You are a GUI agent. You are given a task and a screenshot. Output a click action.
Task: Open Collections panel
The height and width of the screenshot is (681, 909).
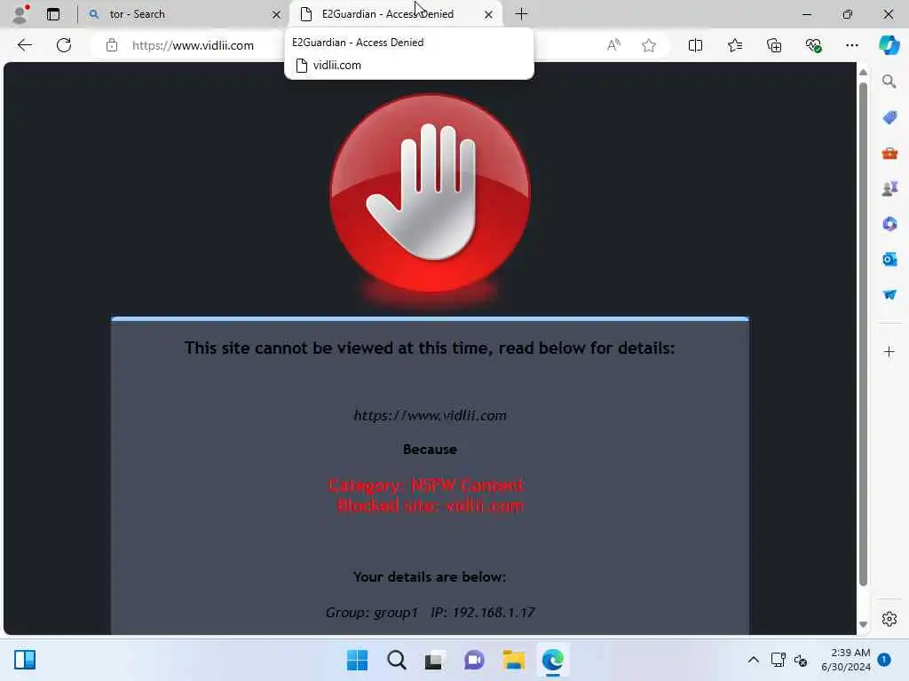pos(774,45)
